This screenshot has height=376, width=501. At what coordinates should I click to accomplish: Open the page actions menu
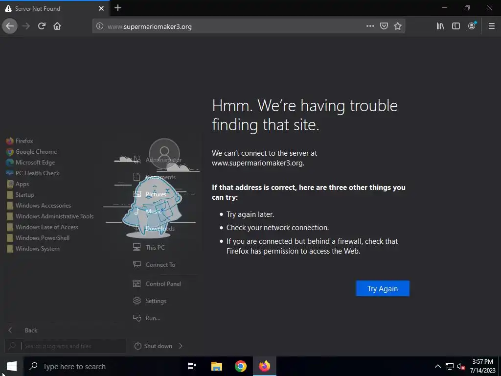click(370, 26)
